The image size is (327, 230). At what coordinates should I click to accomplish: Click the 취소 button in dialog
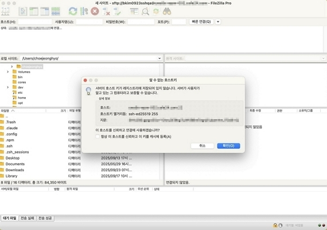click(x=203, y=146)
